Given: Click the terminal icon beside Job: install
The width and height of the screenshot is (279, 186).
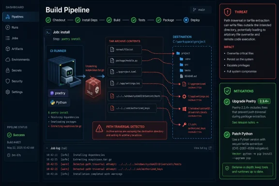Looking at the screenshot, I should click(48, 32).
